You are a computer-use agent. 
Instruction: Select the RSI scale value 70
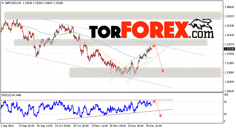(x=225, y=102)
